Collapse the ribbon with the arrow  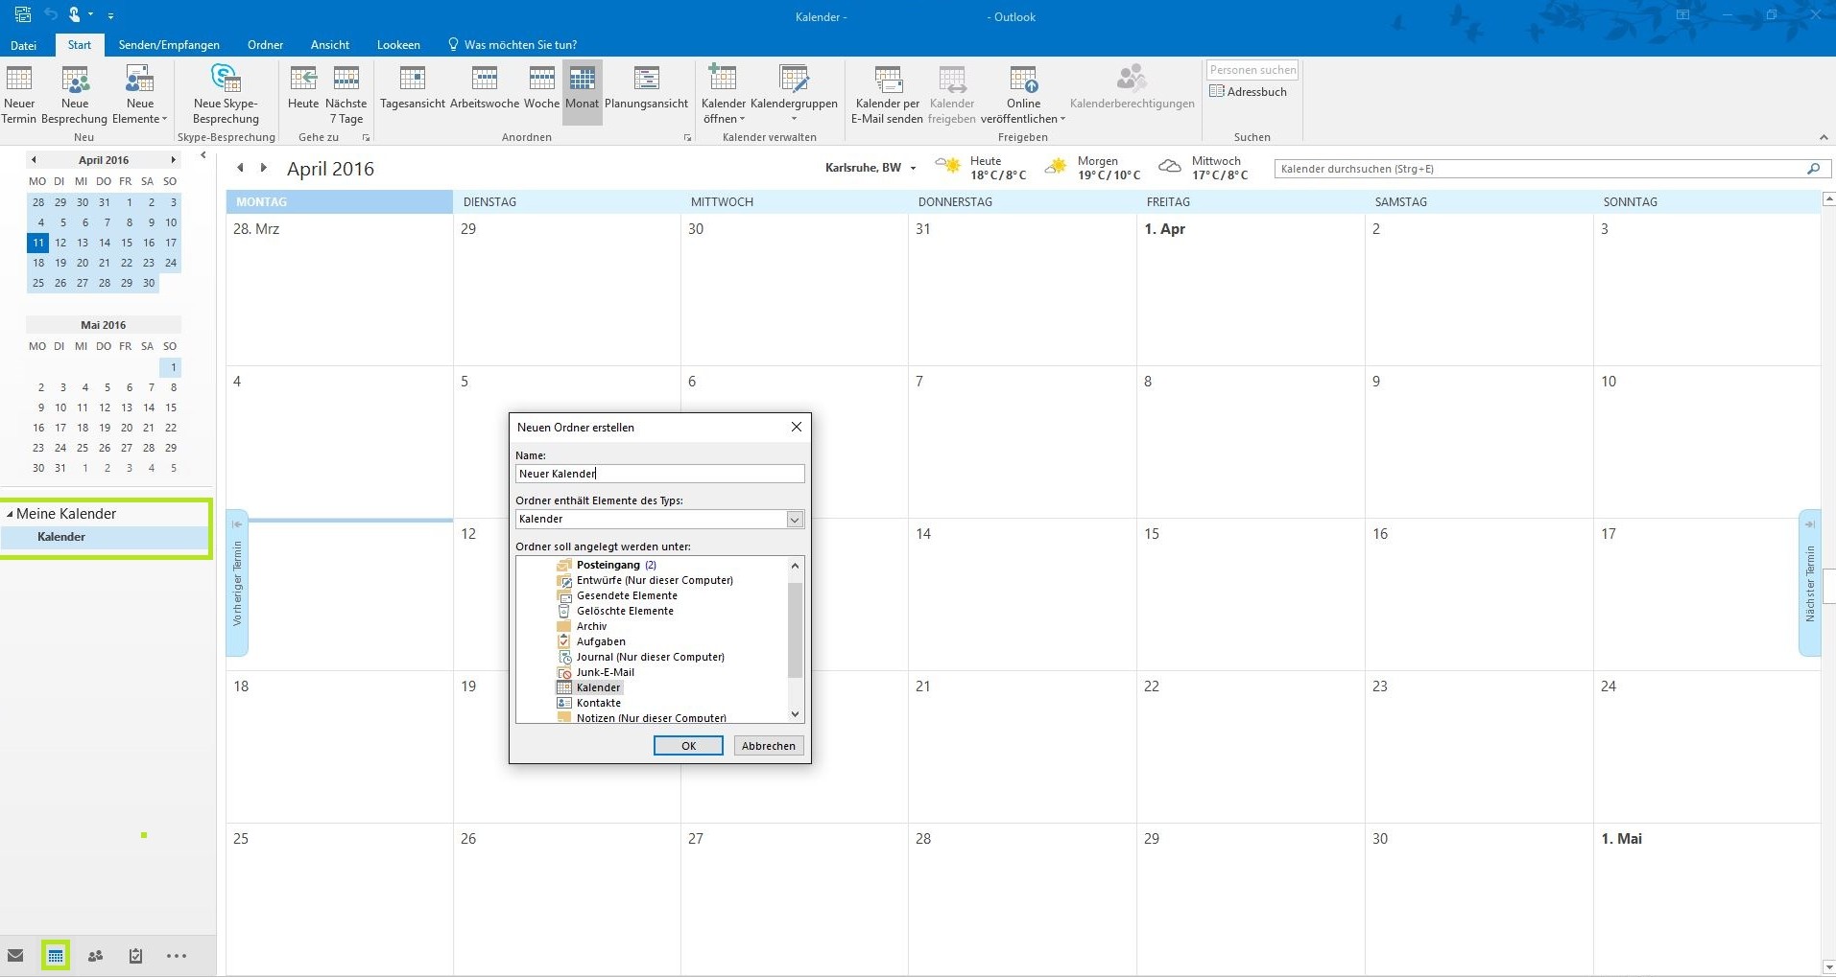[x=1823, y=137]
